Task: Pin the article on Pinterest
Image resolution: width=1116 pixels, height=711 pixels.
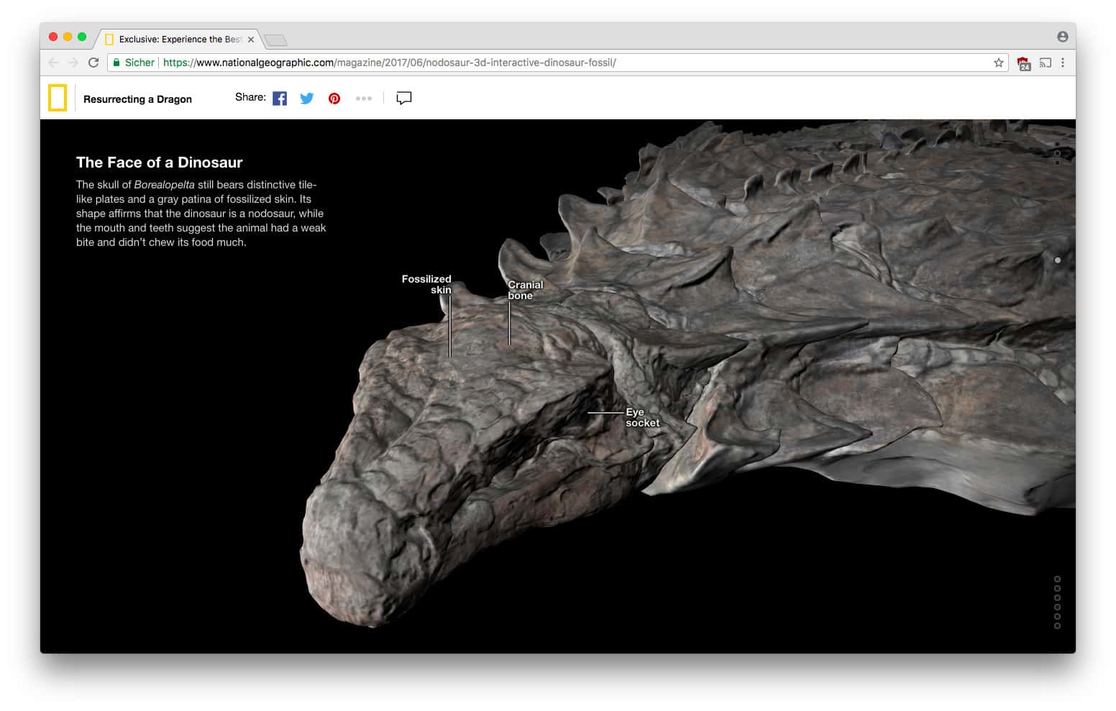Action: click(x=334, y=98)
